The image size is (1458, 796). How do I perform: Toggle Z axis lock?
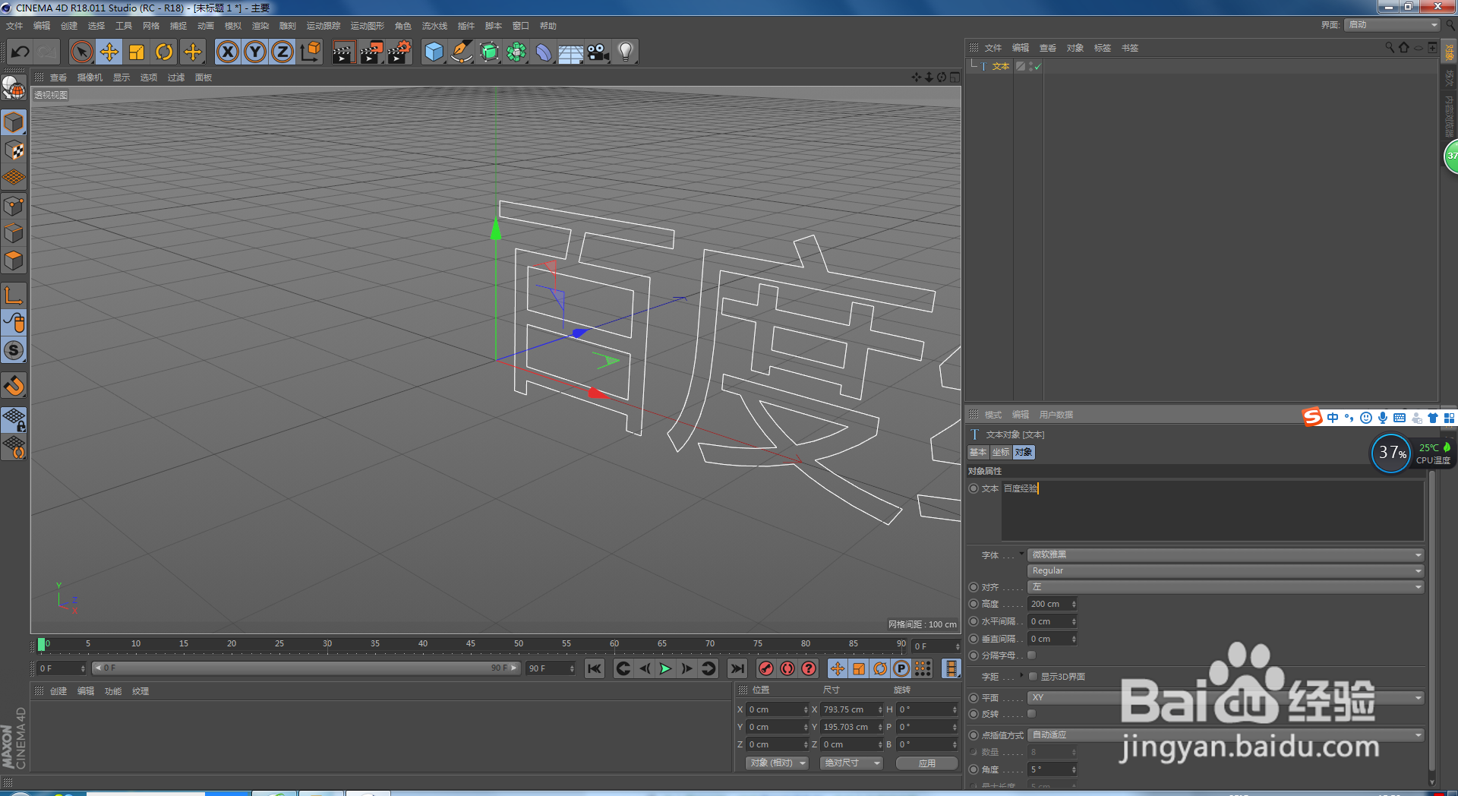(x=282, y=52)
